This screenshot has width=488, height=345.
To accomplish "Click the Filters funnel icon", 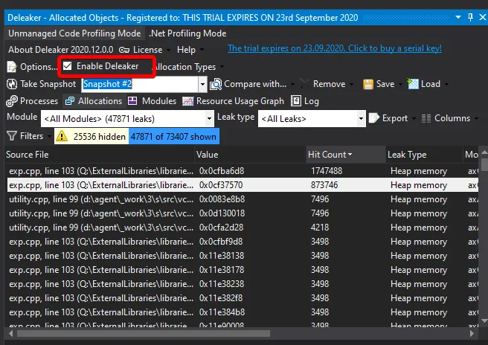I will (12, 136).
